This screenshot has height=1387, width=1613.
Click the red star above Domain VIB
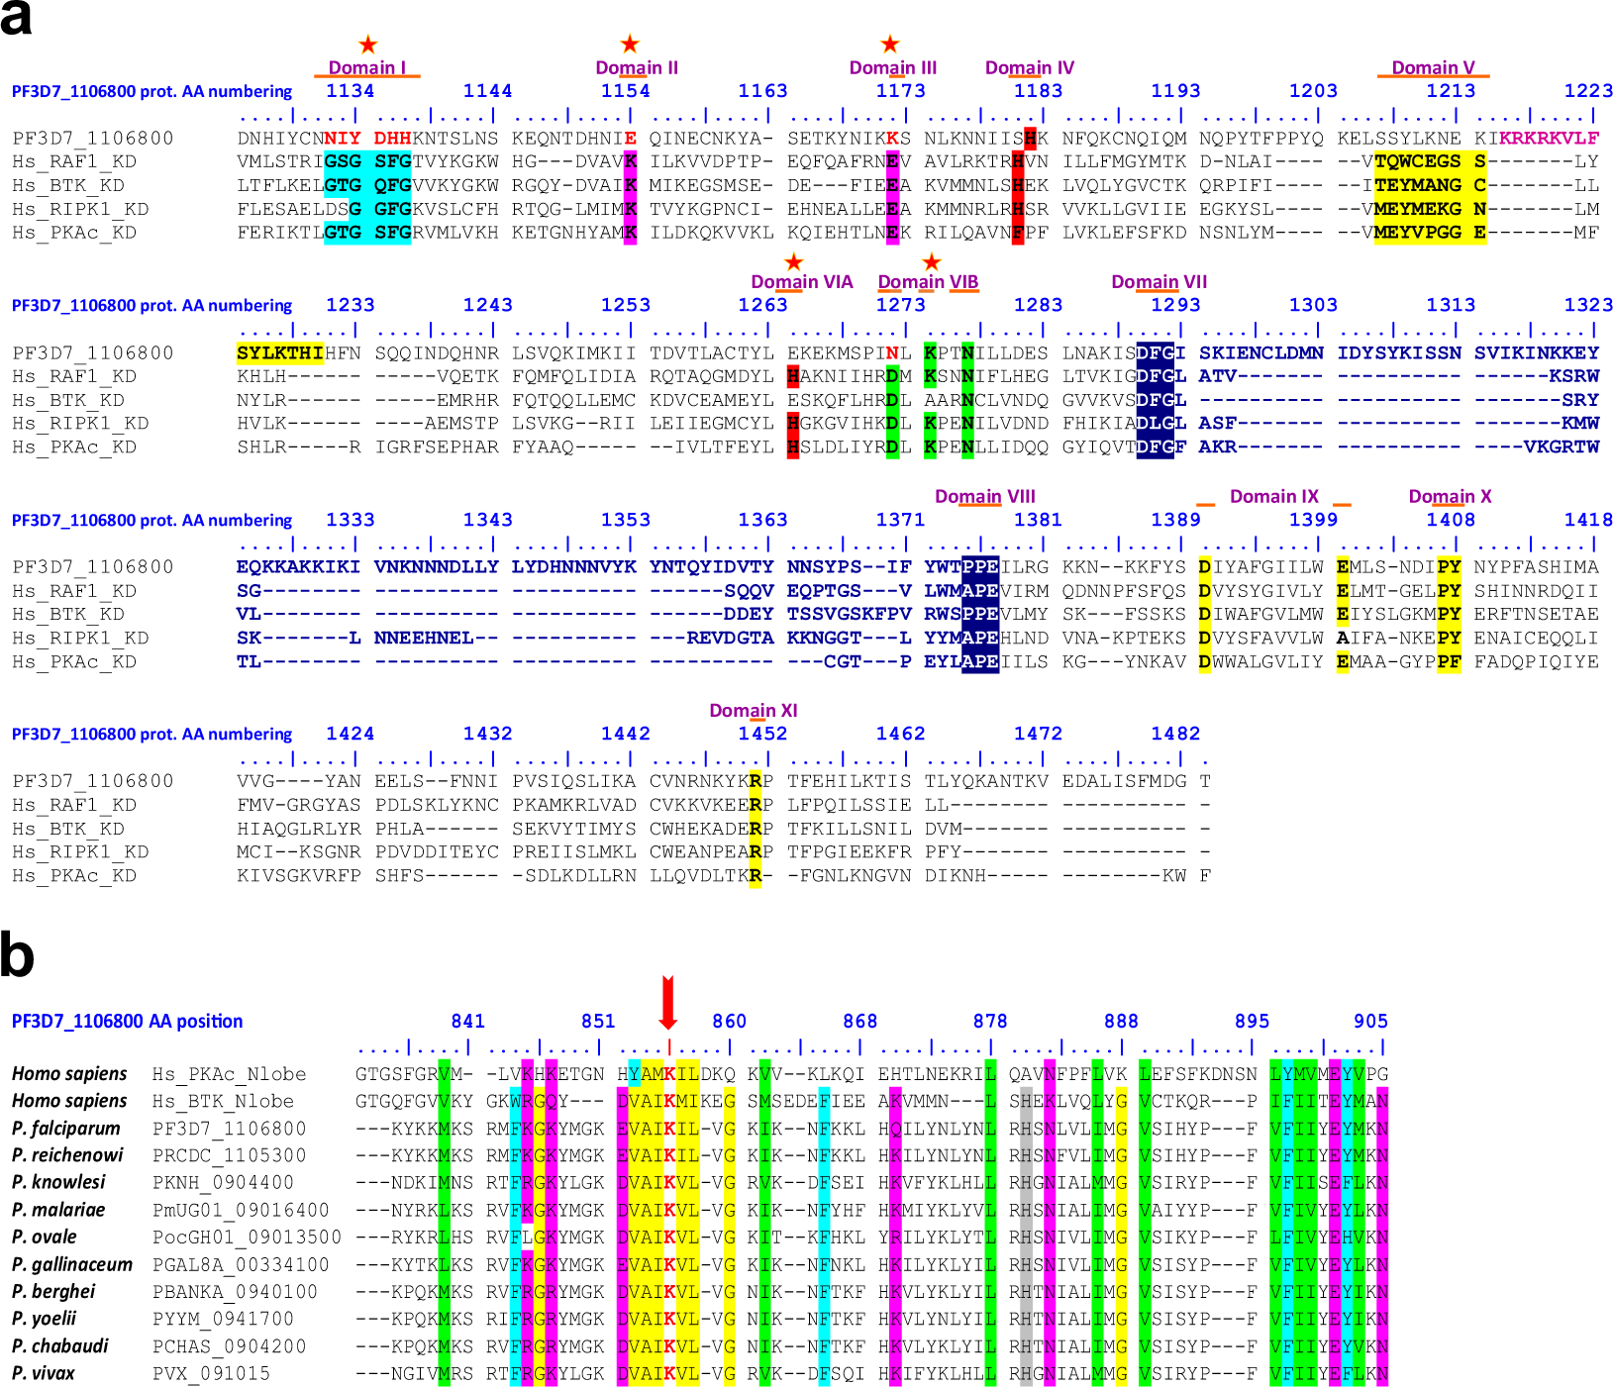(931, 262)
